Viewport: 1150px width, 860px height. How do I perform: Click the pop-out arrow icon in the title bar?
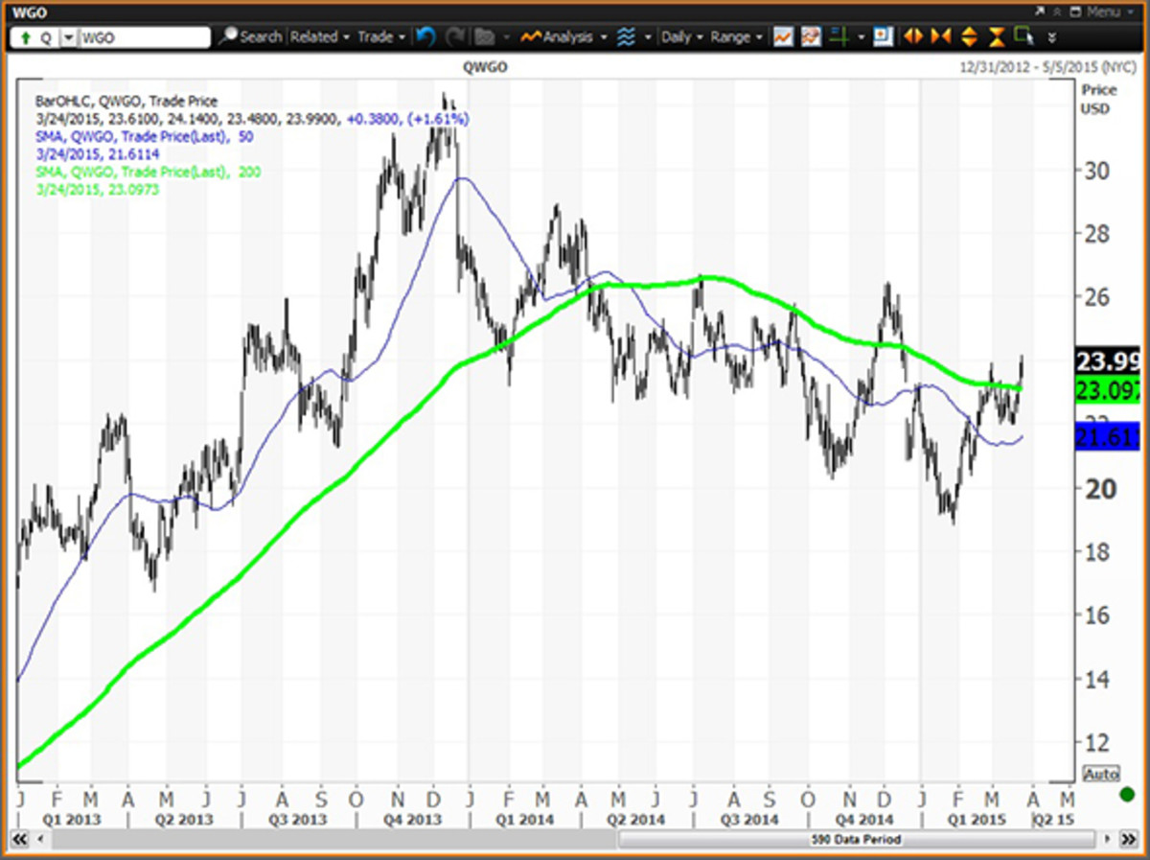(1039, 12)
